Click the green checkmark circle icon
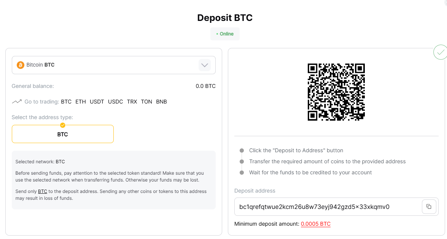Viewport: 447px width, 239px height. pyautogui.click(x=440, y=53)
